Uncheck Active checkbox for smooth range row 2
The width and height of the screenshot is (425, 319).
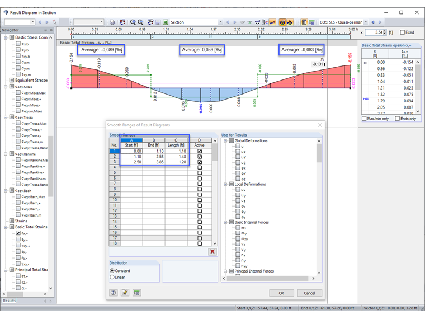(200, 157)
